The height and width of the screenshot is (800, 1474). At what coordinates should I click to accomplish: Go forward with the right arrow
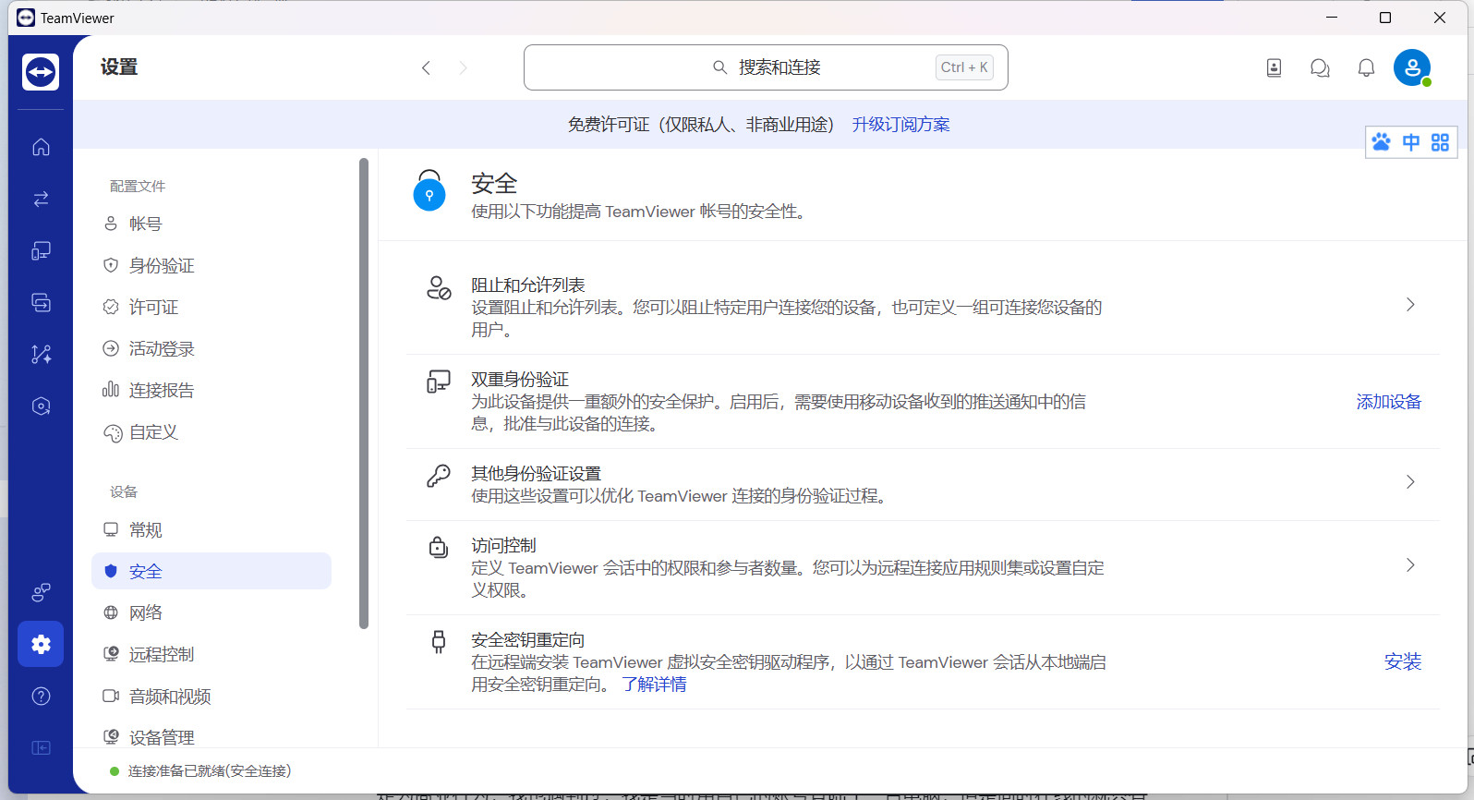463,67
